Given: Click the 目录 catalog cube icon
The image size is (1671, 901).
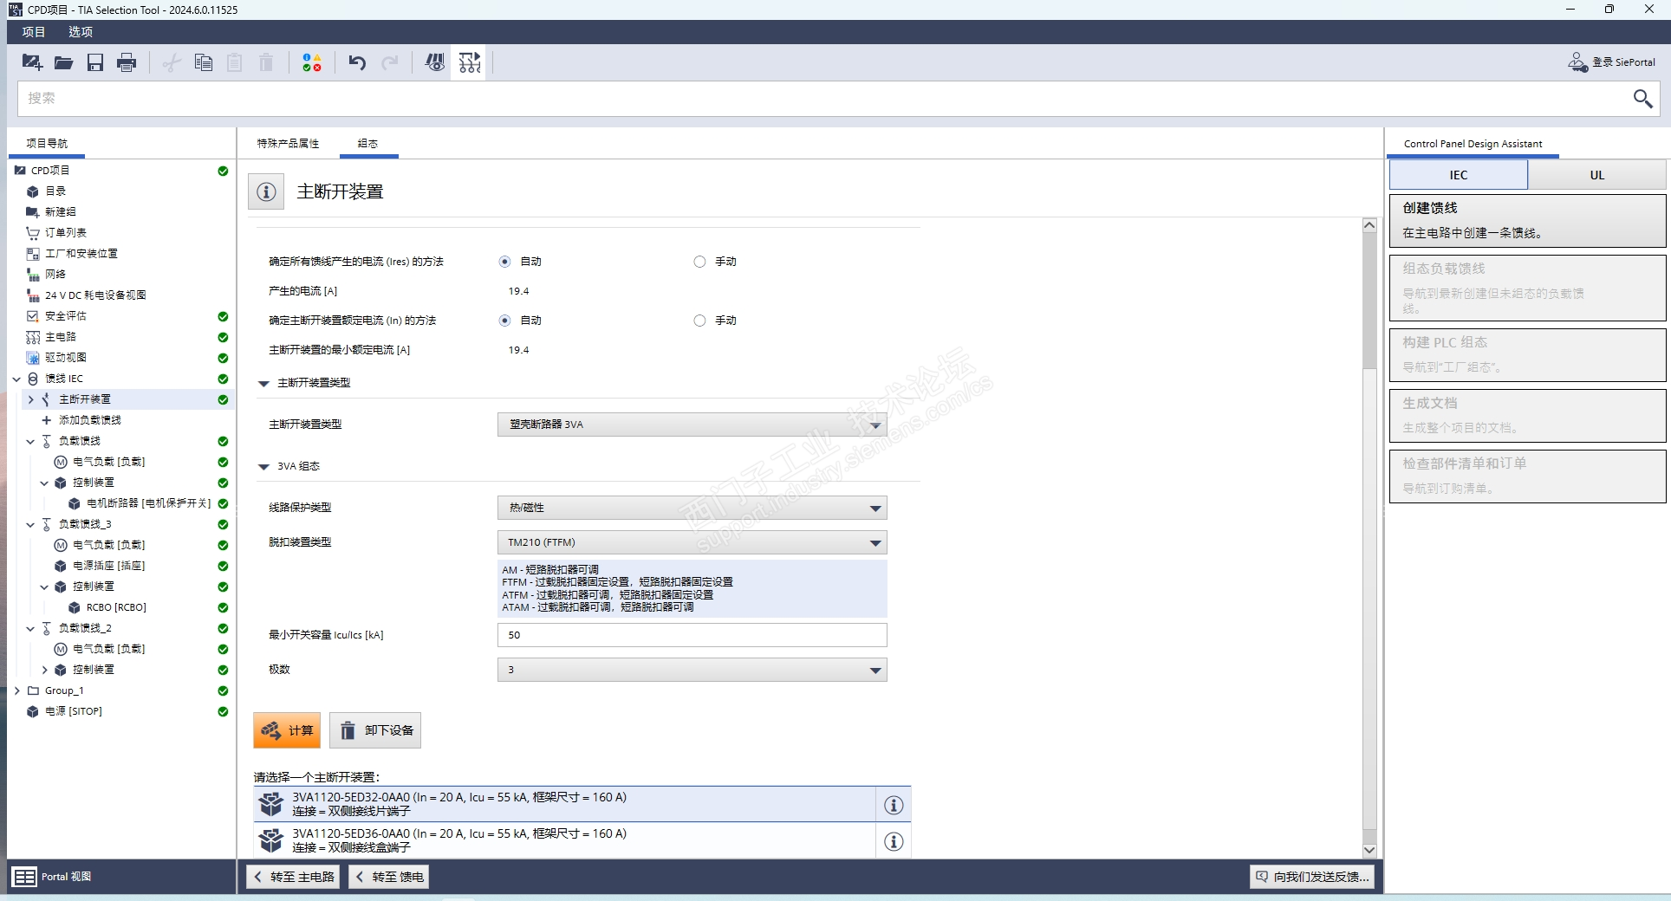Looking at the screenshot, I should point(33,191).
